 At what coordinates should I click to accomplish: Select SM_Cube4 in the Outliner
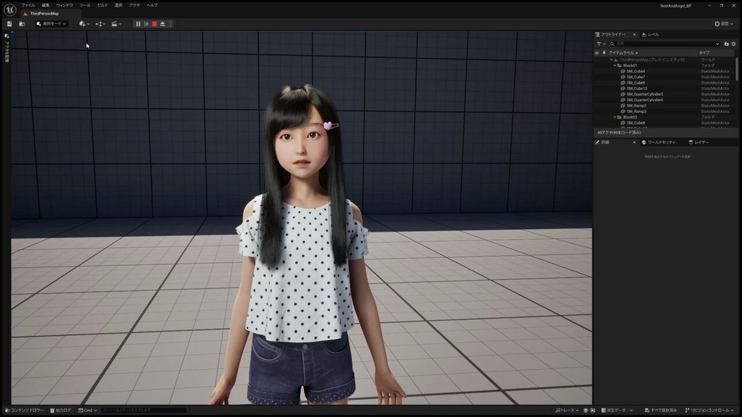(636, 71)
